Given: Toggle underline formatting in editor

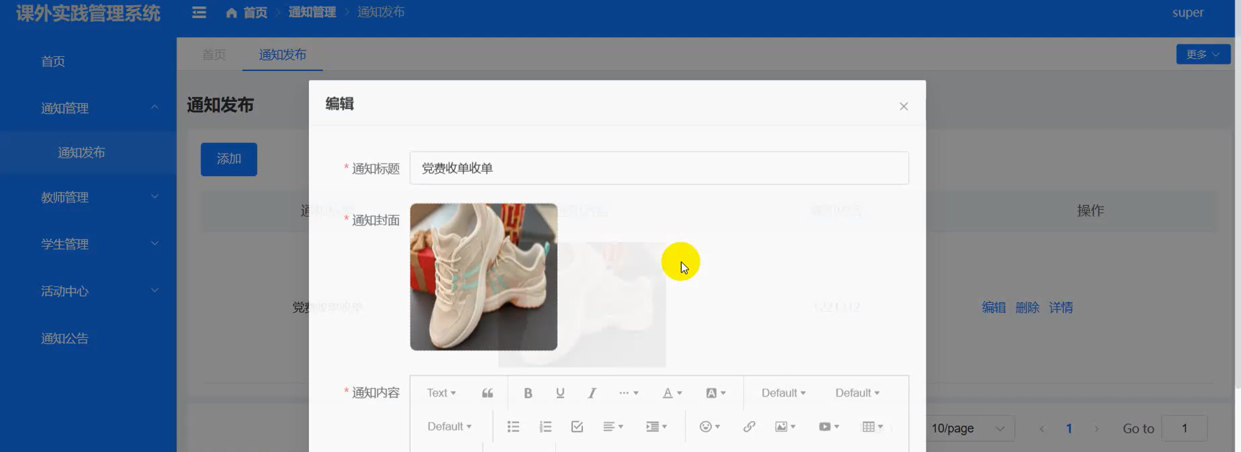Looking at the screenshot, I should click(x=560, y=393).
